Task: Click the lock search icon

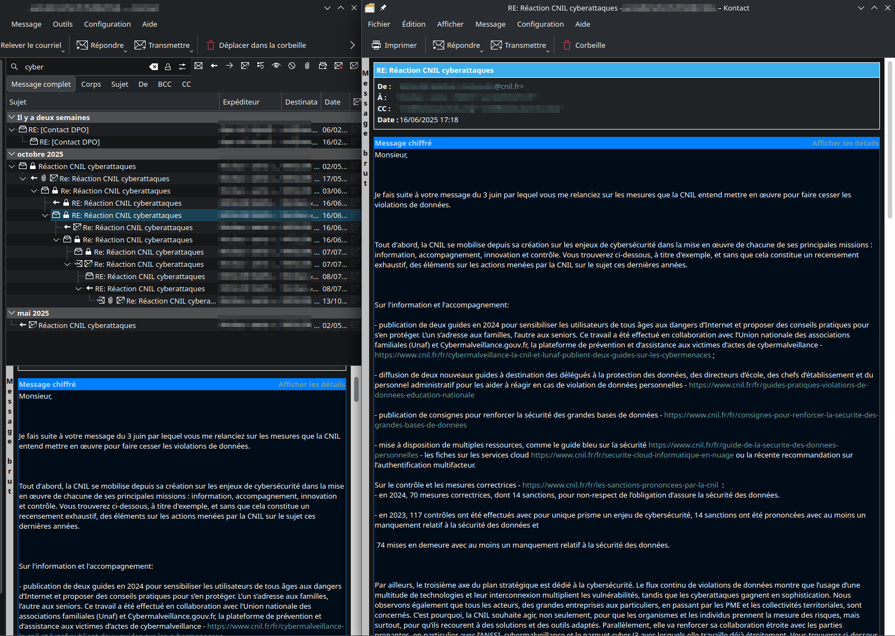Action: (x=168, y=67)
